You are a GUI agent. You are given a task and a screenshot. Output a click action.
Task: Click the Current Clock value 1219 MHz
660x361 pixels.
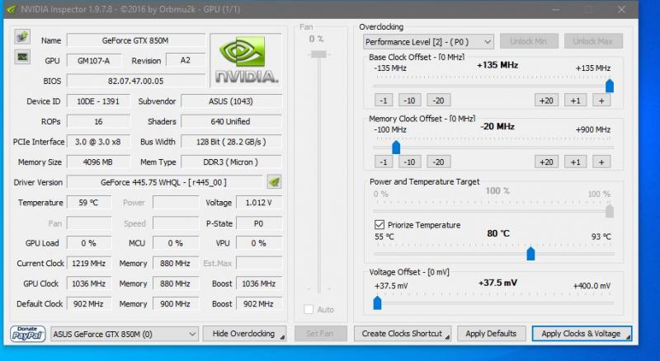coord(89,264)
